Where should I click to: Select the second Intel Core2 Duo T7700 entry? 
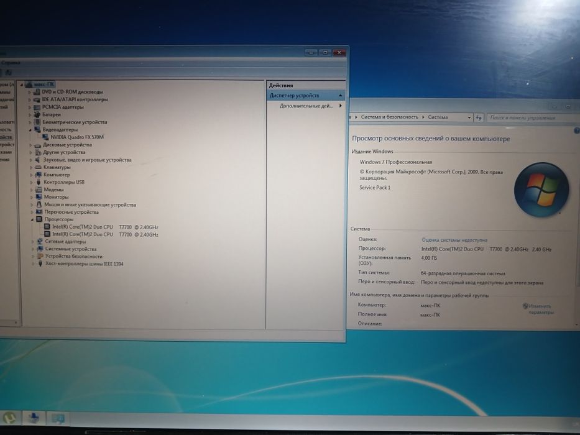tap(105, 234)
